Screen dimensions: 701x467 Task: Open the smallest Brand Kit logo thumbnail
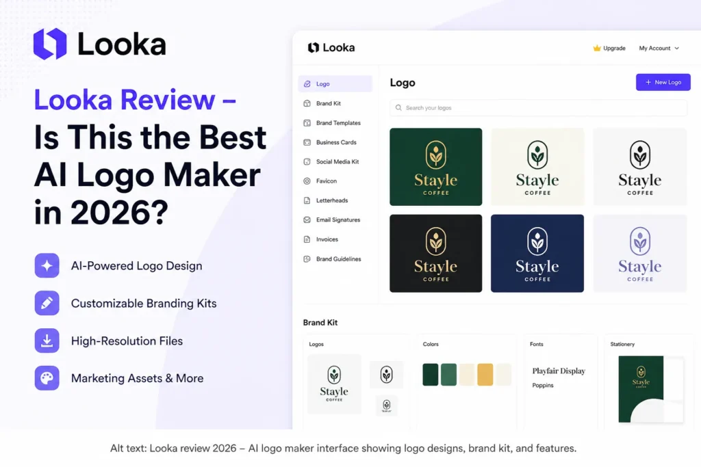[387, 406]
